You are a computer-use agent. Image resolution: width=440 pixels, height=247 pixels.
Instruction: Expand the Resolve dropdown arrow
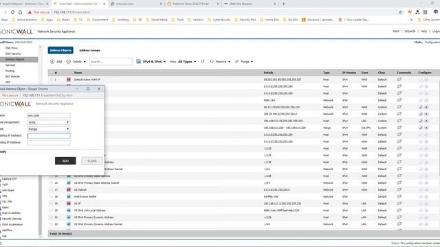click(x=229, y=62)
